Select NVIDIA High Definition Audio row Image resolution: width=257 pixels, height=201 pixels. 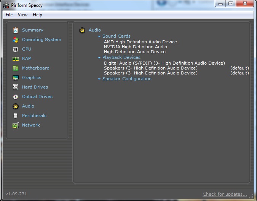[x=136, y=47]
